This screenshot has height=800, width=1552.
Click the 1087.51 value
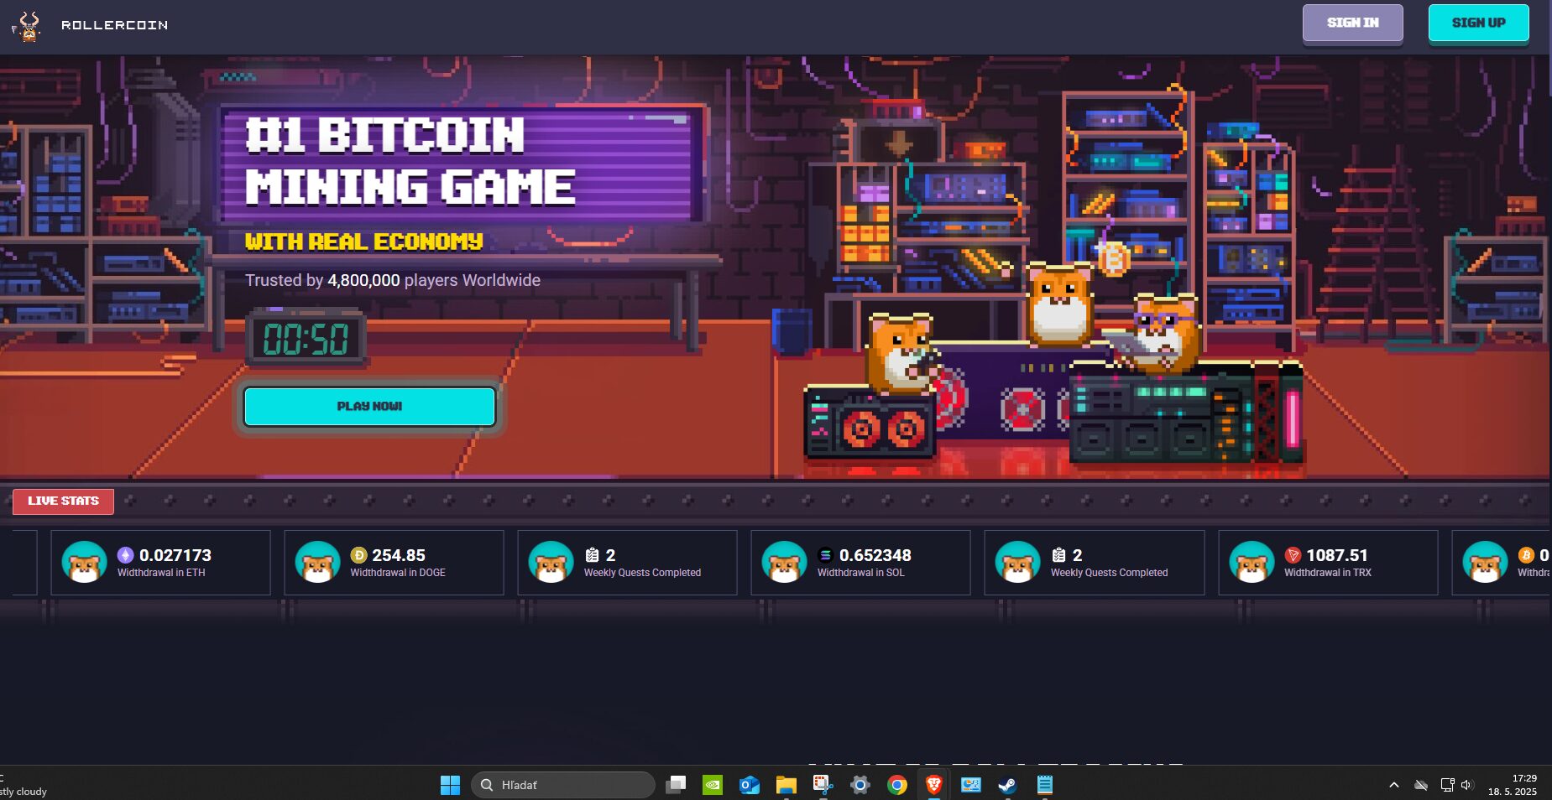click(1337, 555)
